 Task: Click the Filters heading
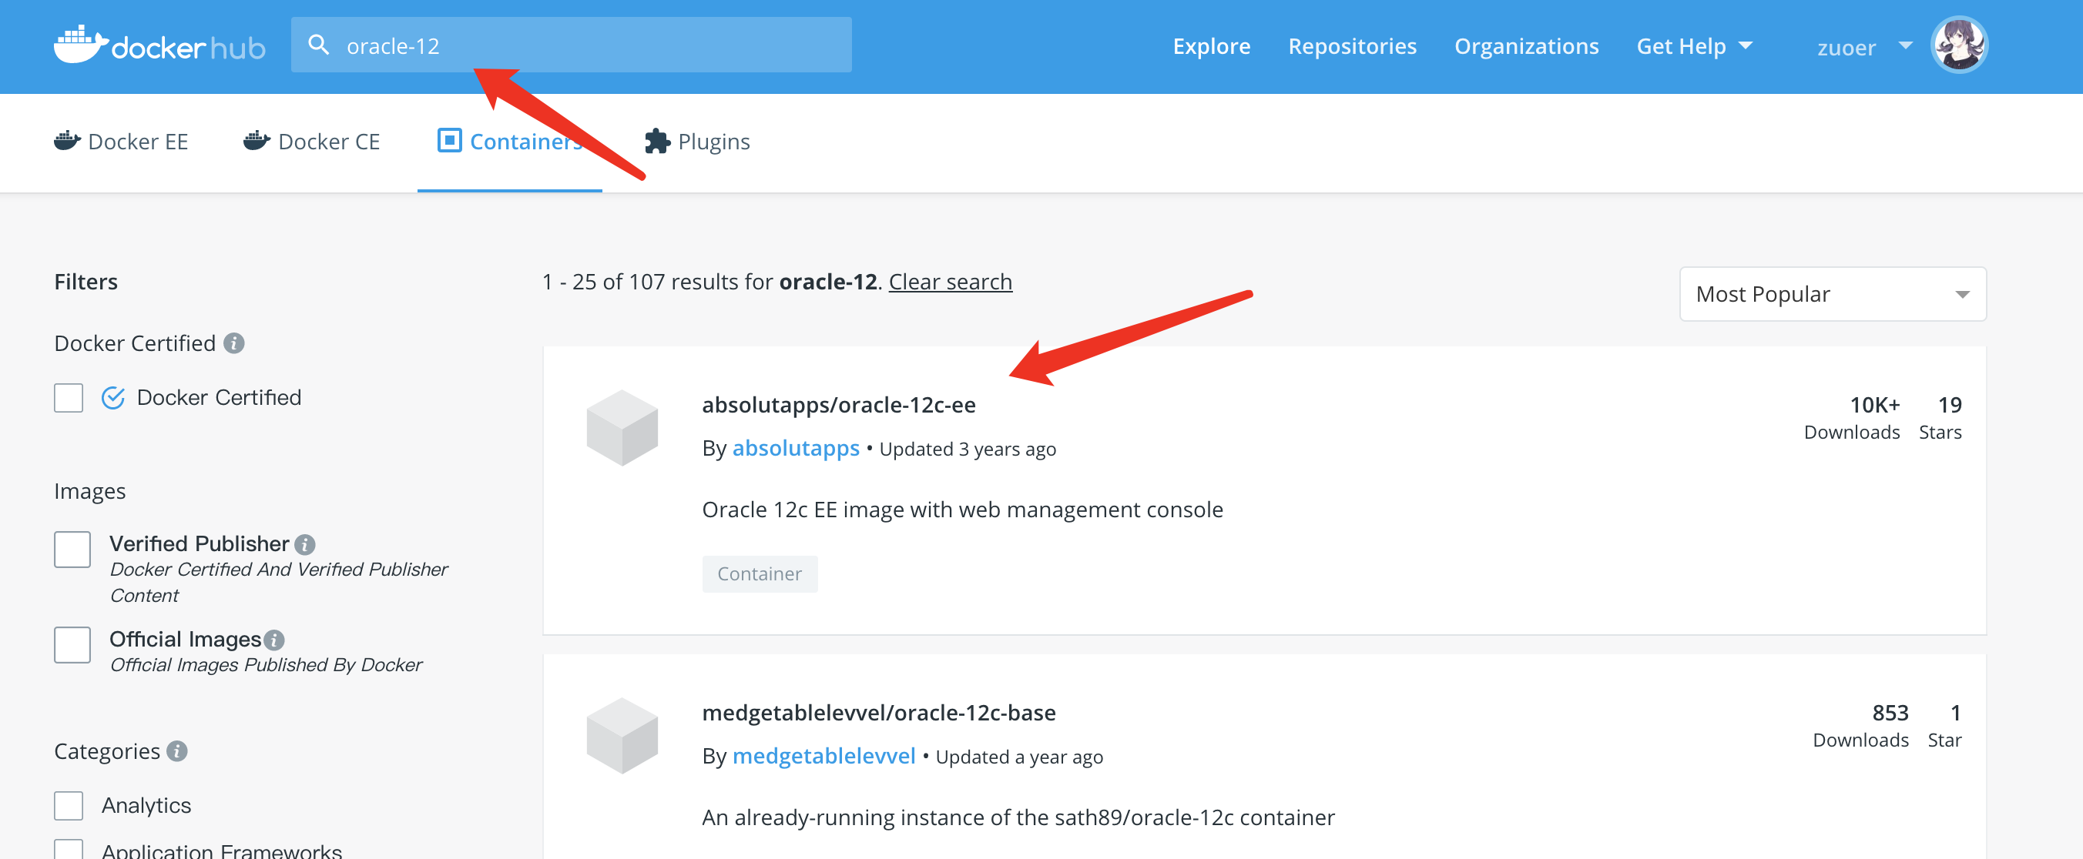pos(86,282)
